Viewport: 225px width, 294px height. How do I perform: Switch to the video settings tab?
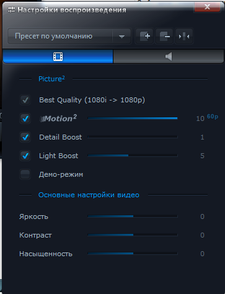(x=58, y=56)
